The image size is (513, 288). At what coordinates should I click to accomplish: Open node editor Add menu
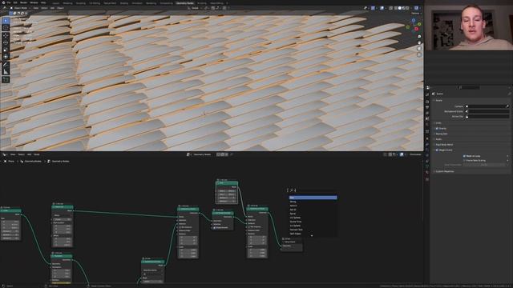coord(30,154)
